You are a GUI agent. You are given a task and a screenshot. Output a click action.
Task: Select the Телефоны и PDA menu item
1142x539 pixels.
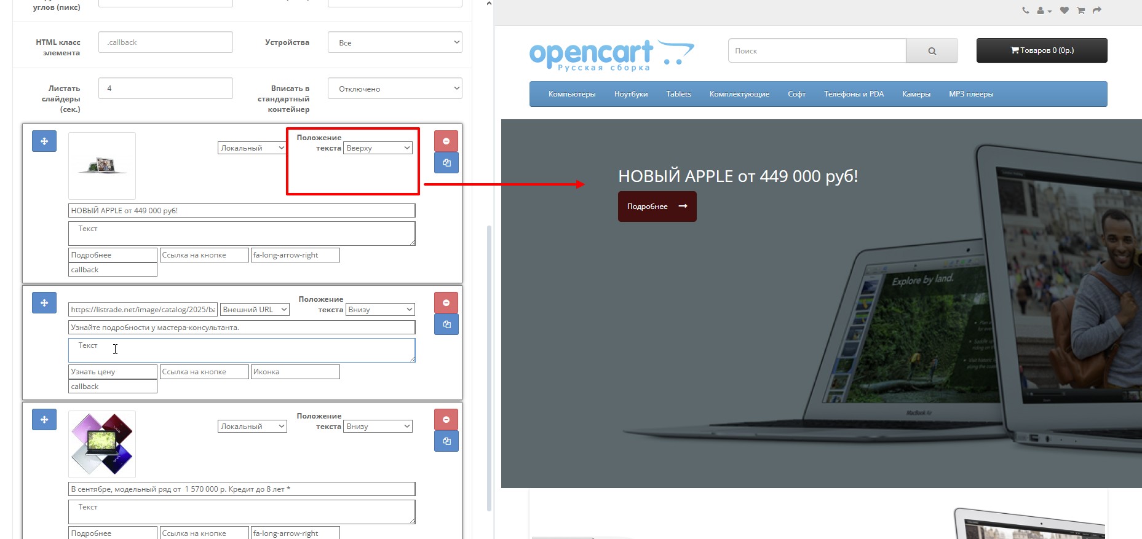[854, 94]
